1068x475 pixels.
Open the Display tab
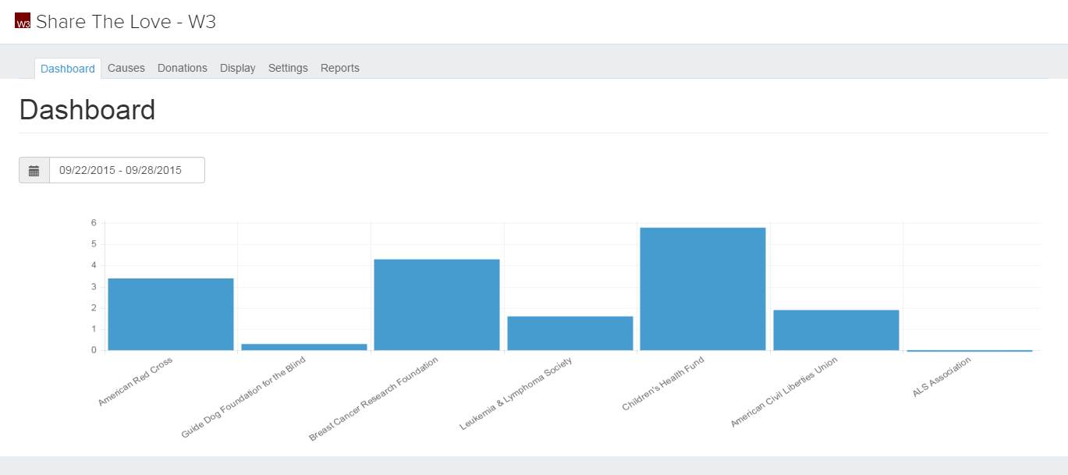coord(238,68)
